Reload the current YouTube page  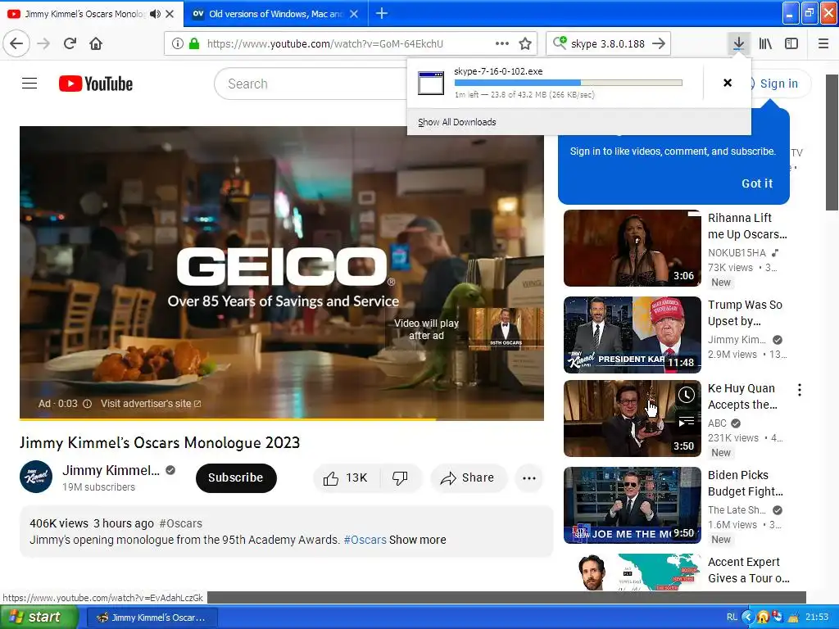tap(70, 43)
